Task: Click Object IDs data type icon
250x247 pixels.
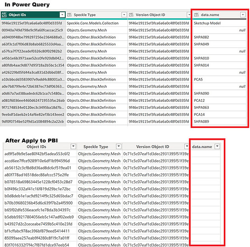Action: (4, 15)
